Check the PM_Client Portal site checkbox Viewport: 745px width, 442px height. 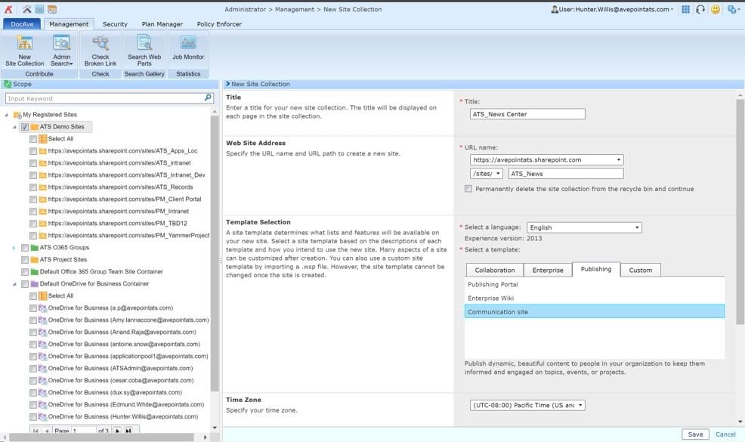pyautogui.click(x=32, y=199)
